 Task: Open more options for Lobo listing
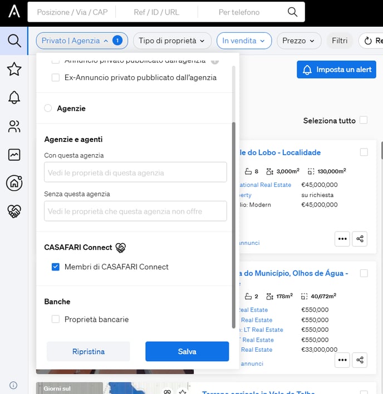pyautogui.click(x=342, y=239)
